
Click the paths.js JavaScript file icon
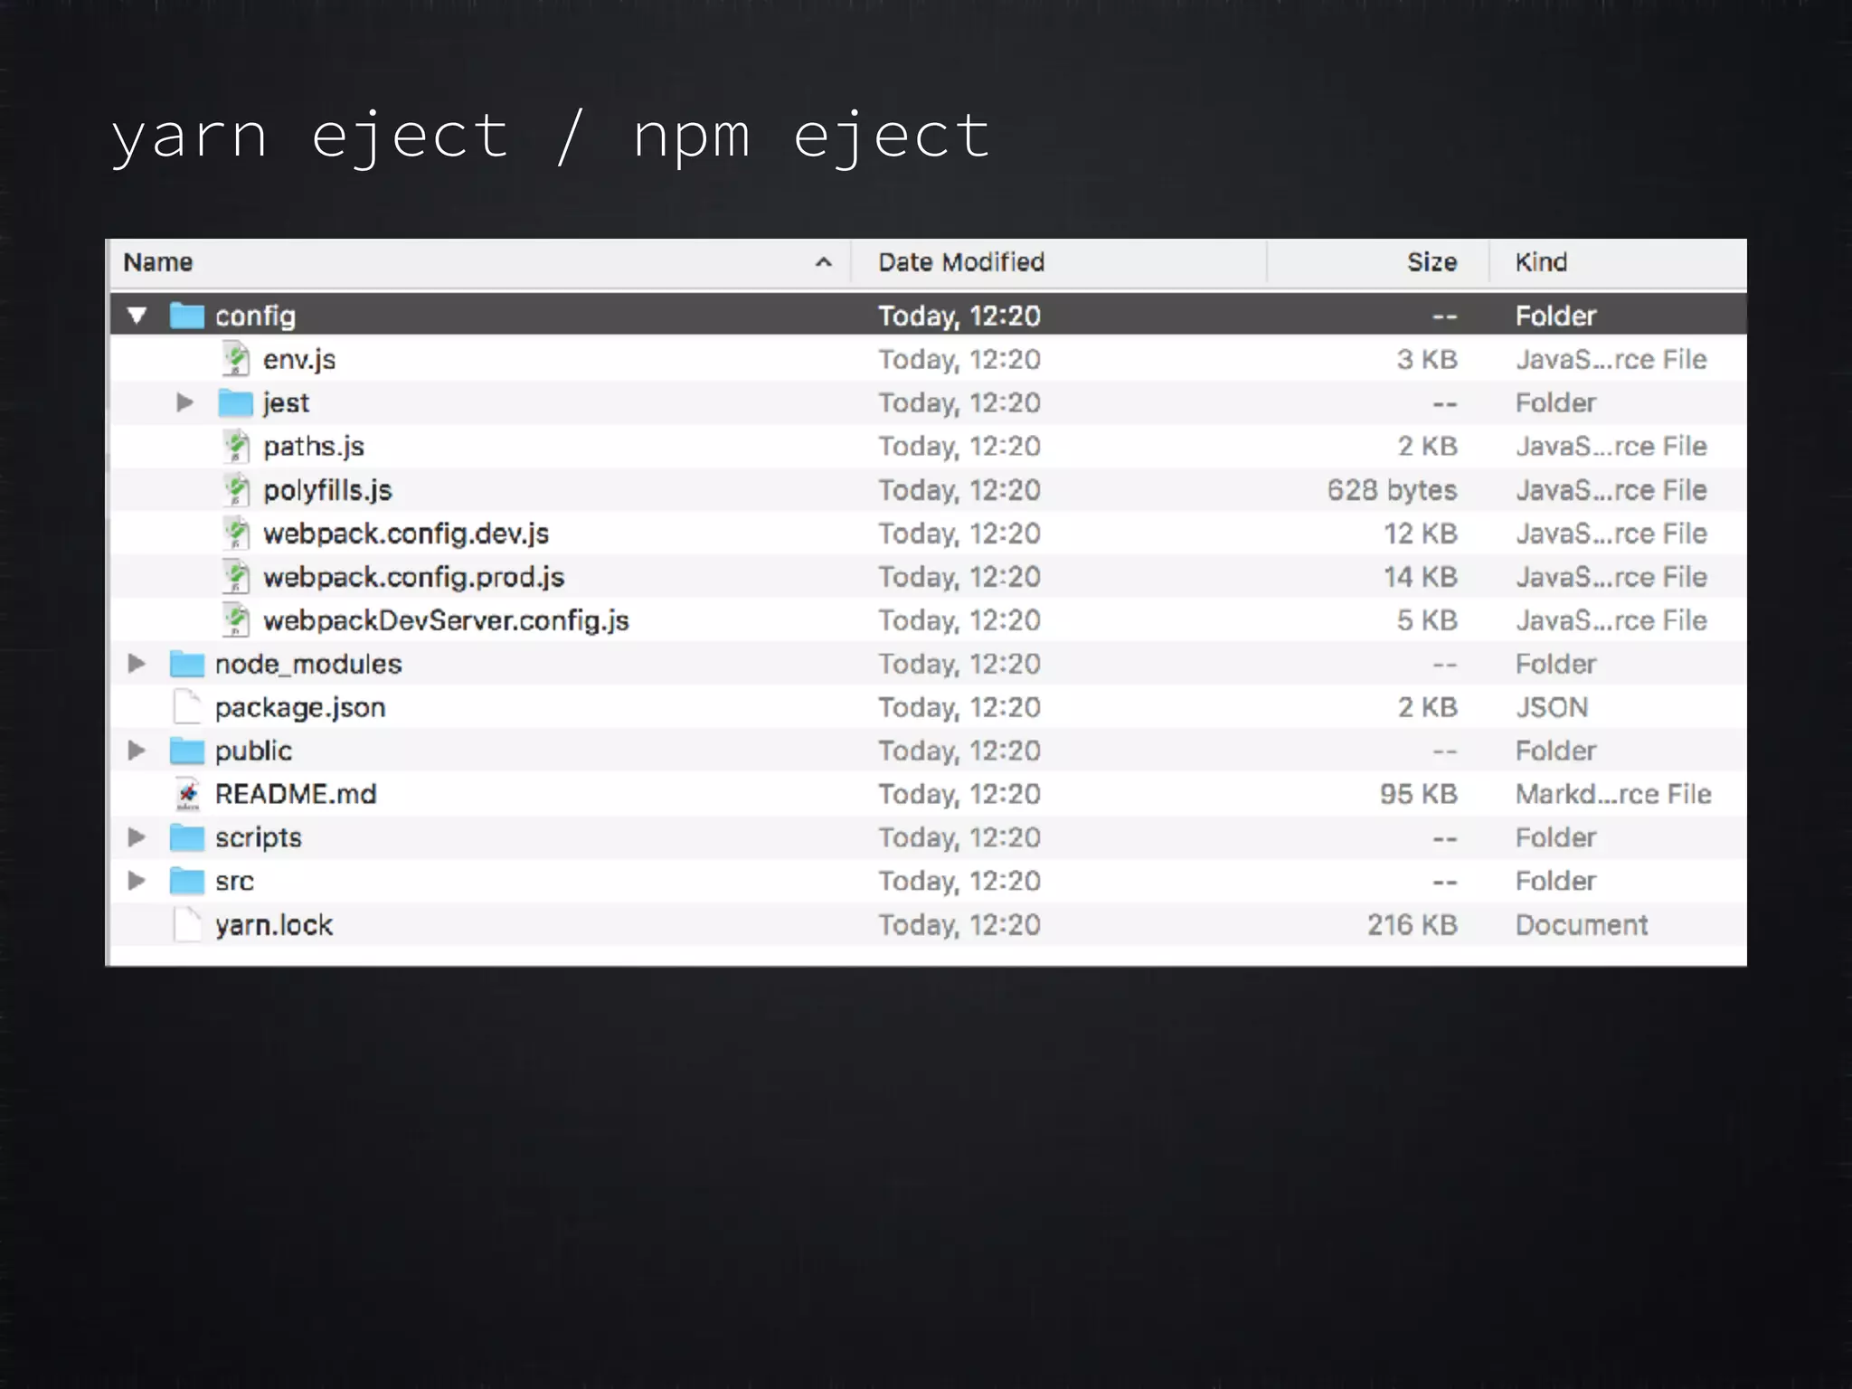click(236, 446)
